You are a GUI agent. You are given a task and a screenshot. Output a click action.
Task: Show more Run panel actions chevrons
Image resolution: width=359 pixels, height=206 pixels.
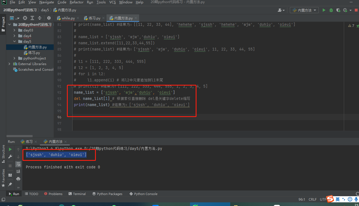pos(18,187)
